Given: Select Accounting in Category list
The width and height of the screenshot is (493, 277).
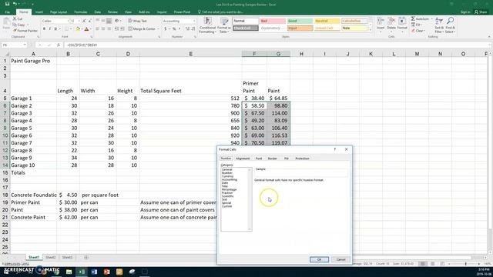Looking at the screenshot, I should tap(230, 179).
